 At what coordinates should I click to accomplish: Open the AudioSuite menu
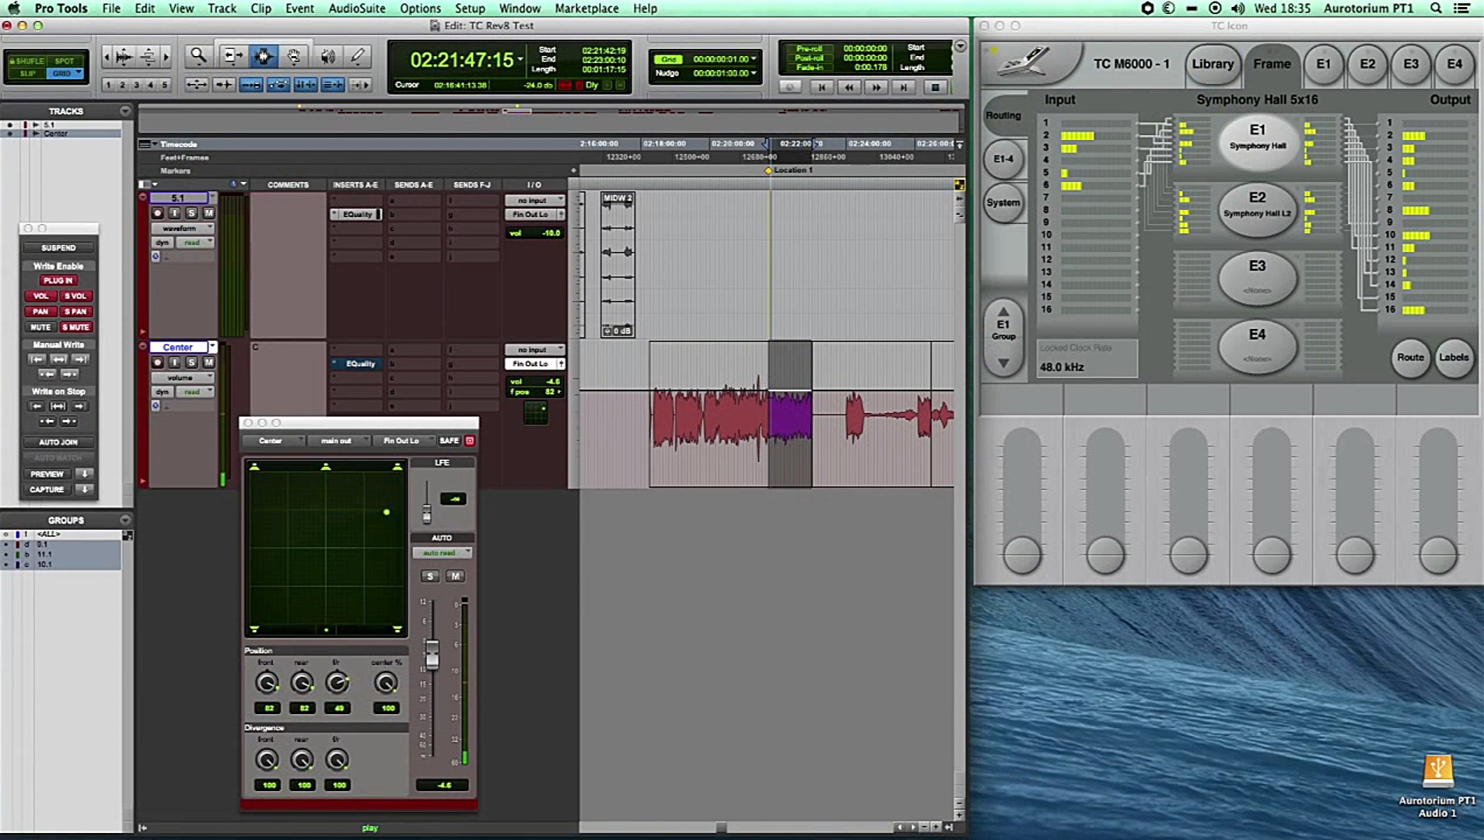356,9
